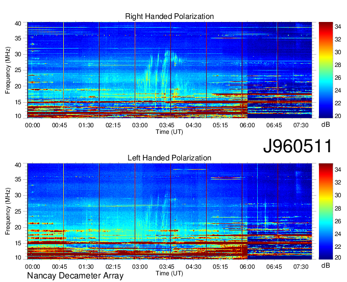Click 06:00 tick of Left Handed plot
Viewport: 347px width, 282px height.
(247, 267)
